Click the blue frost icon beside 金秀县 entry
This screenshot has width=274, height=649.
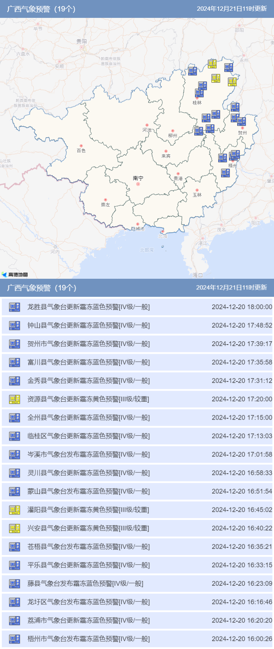(x=14, y=381)
